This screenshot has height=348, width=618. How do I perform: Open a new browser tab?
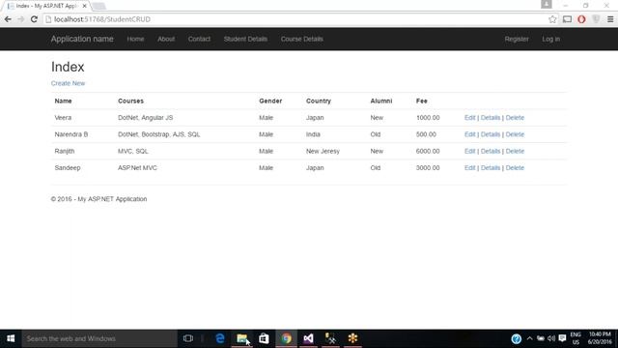pyautogui.click(x=99, y=6)
